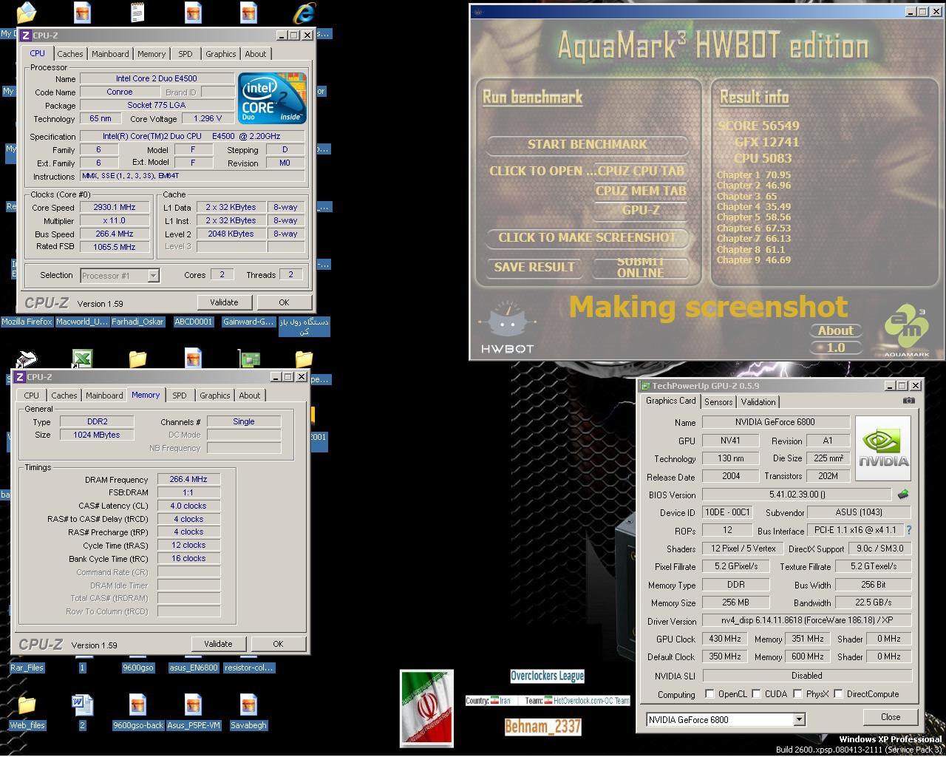Select the Gainward-G... desktop label
The image size is (946, 757).
pyautogui.click(x=248, y=322)
